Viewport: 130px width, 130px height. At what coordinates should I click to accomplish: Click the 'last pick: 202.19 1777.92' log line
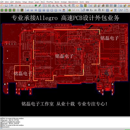coord(11,120)
